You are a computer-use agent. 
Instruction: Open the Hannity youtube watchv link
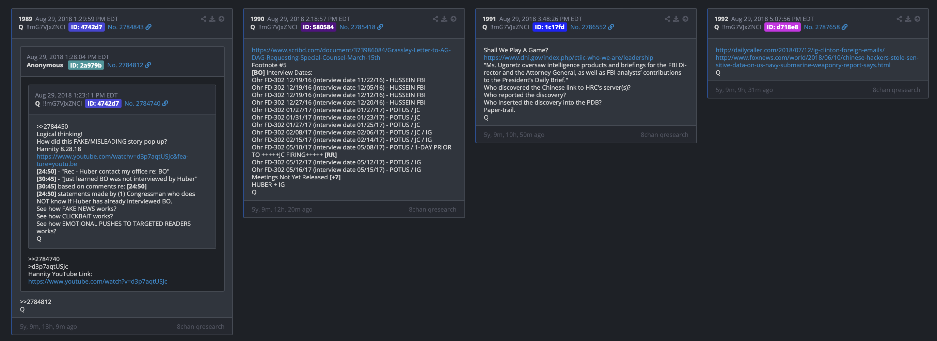[112, 160]
